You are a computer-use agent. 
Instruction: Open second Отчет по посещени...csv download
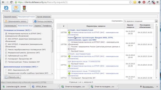[x=103, y=87]
